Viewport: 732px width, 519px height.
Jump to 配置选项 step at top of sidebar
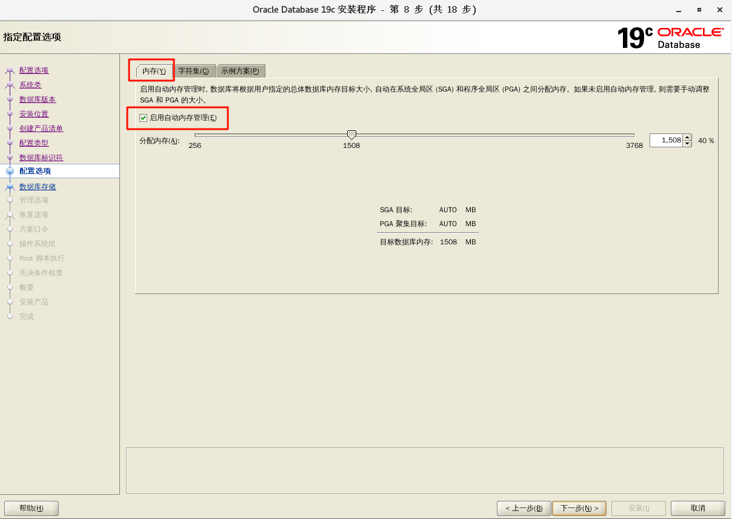tap(34, 70)
